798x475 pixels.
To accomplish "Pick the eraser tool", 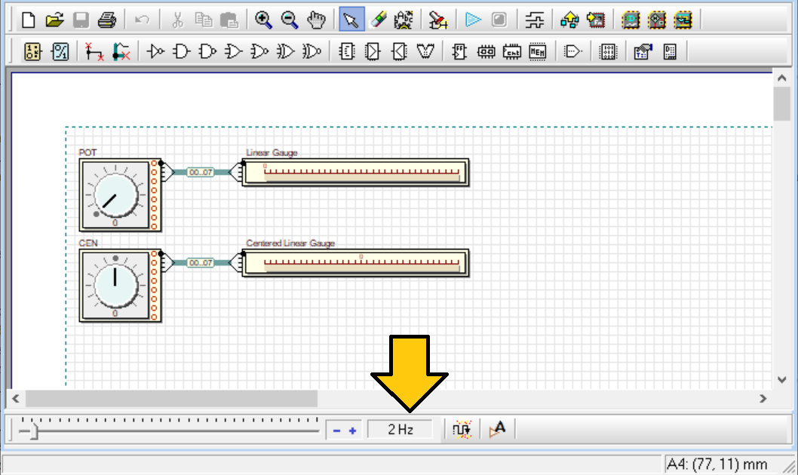I will [x=378, y=20].
